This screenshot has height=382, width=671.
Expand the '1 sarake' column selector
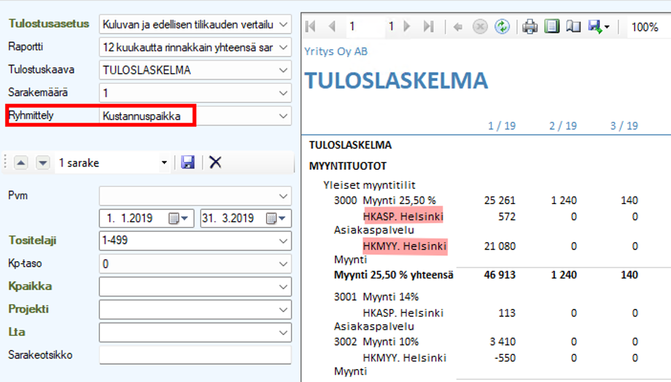tap(164, 163)
